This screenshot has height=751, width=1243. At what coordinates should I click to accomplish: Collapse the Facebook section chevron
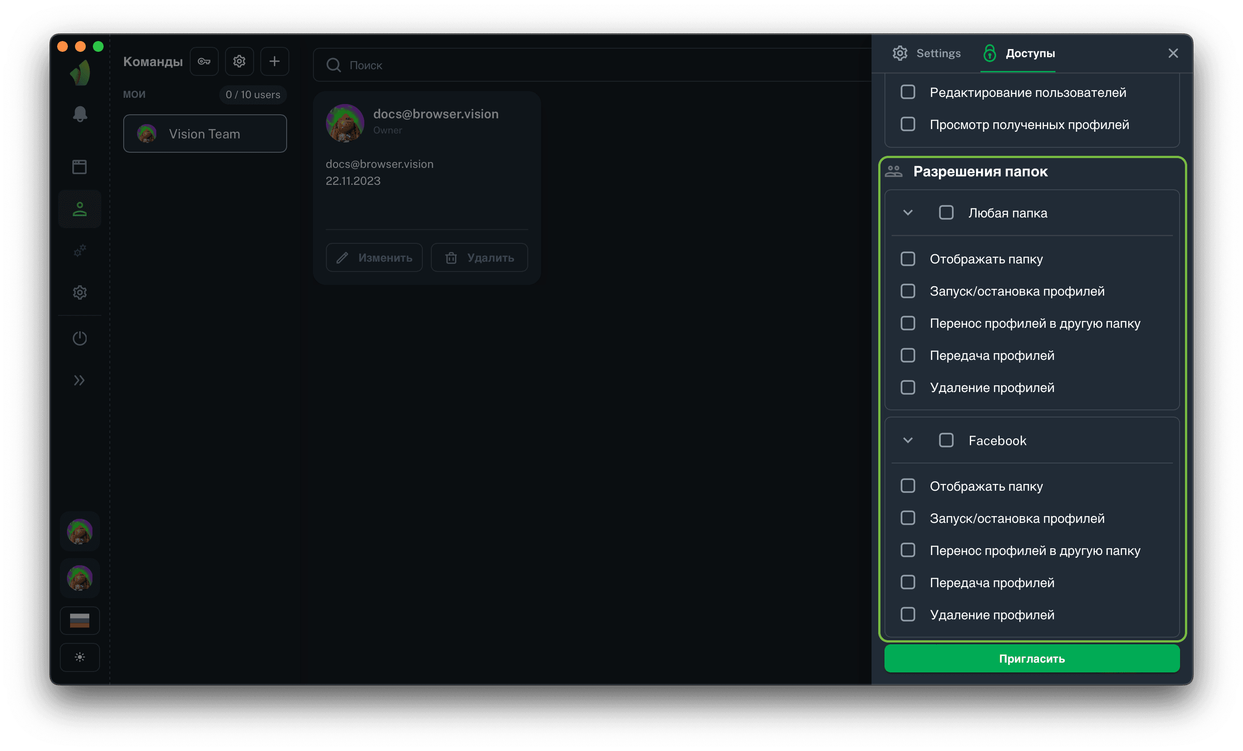tap(908, 440)
